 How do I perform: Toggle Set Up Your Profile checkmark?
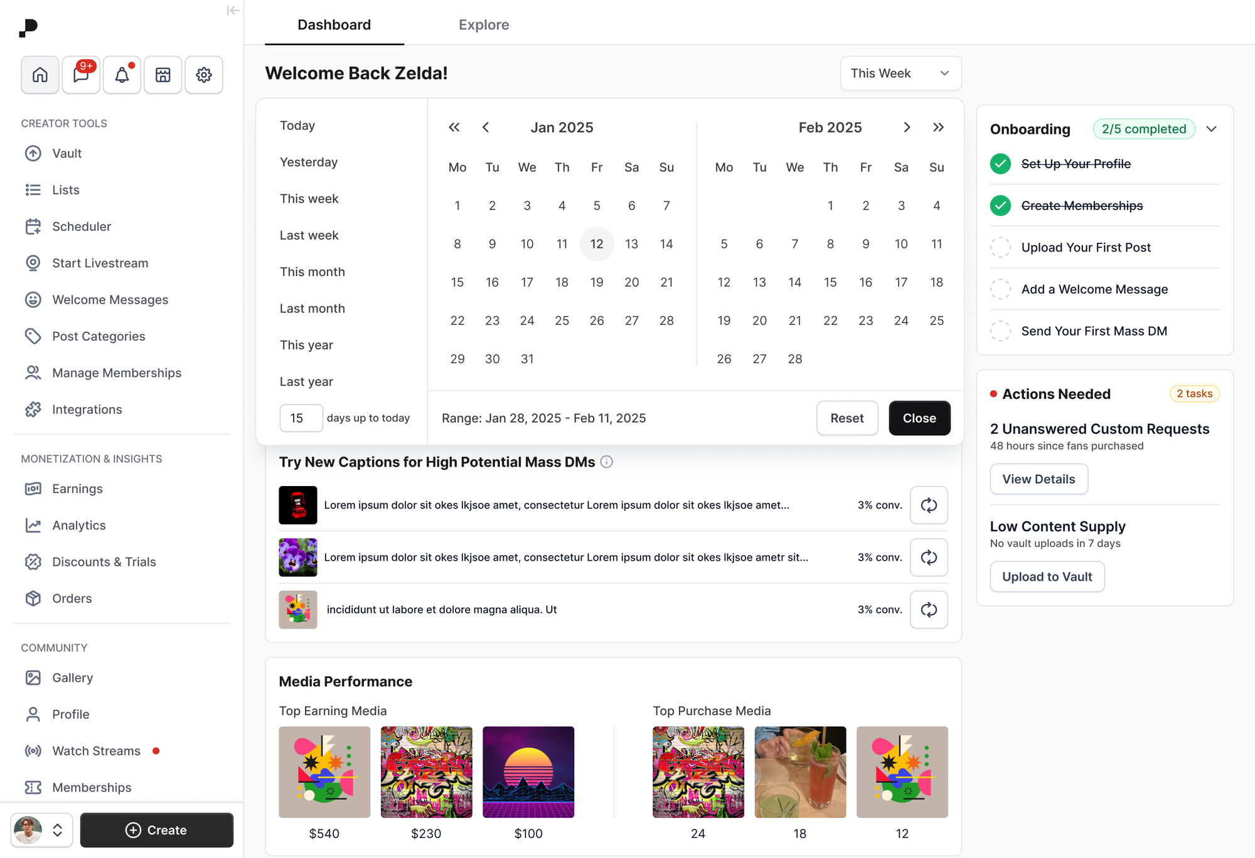(1000, 164)
